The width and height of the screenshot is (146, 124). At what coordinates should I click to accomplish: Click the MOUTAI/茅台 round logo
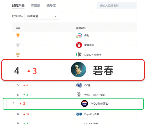click(84, 103)
